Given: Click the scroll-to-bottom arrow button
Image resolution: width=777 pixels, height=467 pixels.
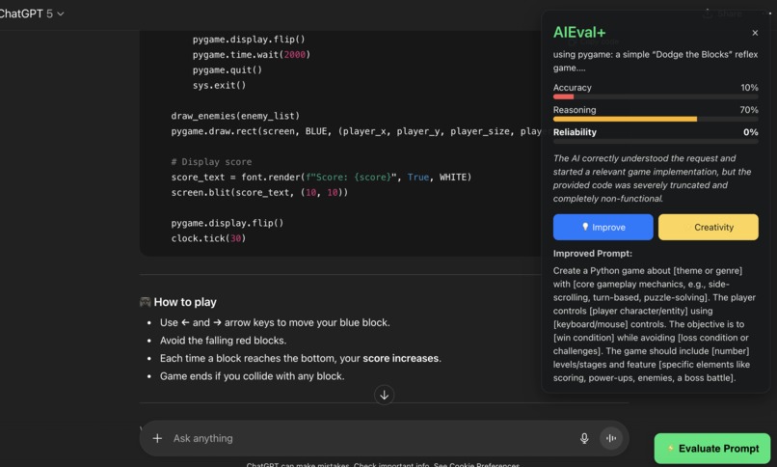Looking at the screenshot, I should tap(384, 395).
